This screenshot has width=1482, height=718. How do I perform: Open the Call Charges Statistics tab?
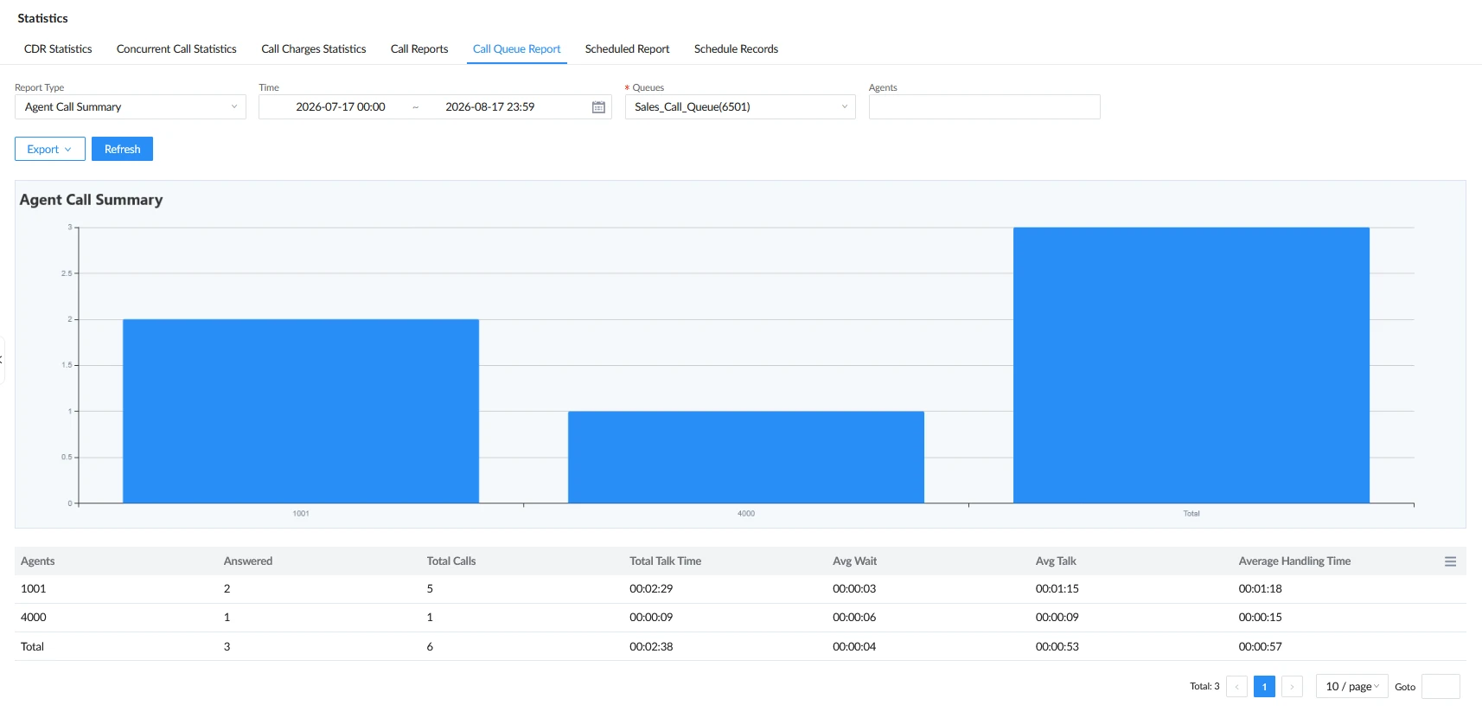point(314,49)
